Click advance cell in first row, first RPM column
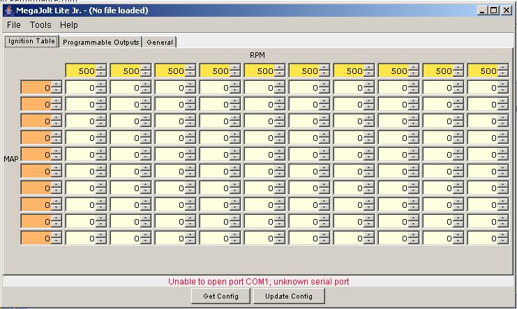Image resolution: width=517 pixels, height=309 pixels. coord(81,88)
